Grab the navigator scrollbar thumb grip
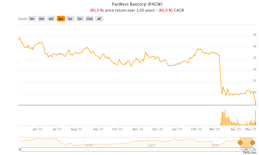The image size is (259, 155). [x=246, y=150]
